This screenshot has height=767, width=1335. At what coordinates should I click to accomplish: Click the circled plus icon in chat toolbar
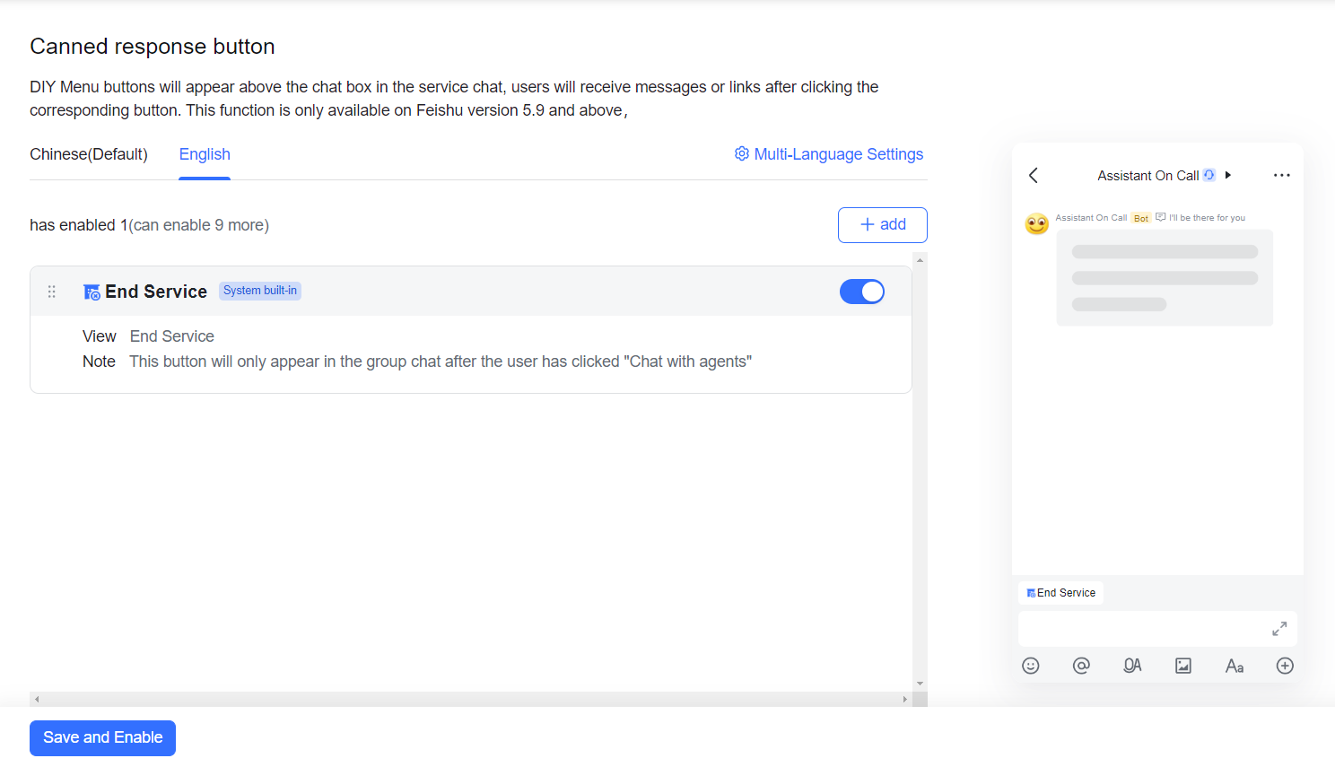tap(1285, 666)
